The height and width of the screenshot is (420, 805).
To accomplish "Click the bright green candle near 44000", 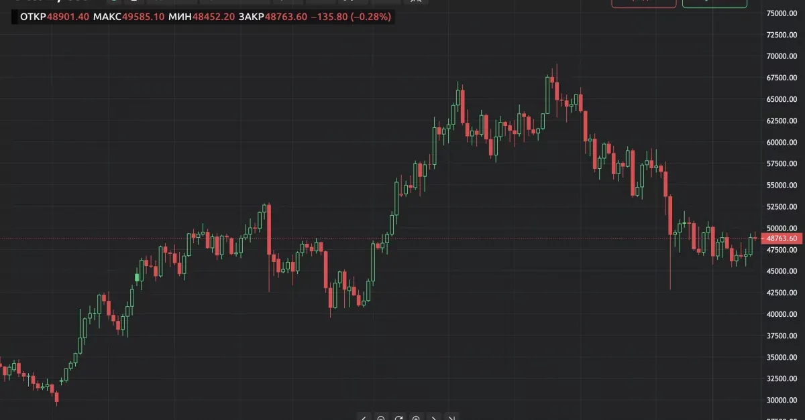I will pyautogui.click(x=138, y=277).
